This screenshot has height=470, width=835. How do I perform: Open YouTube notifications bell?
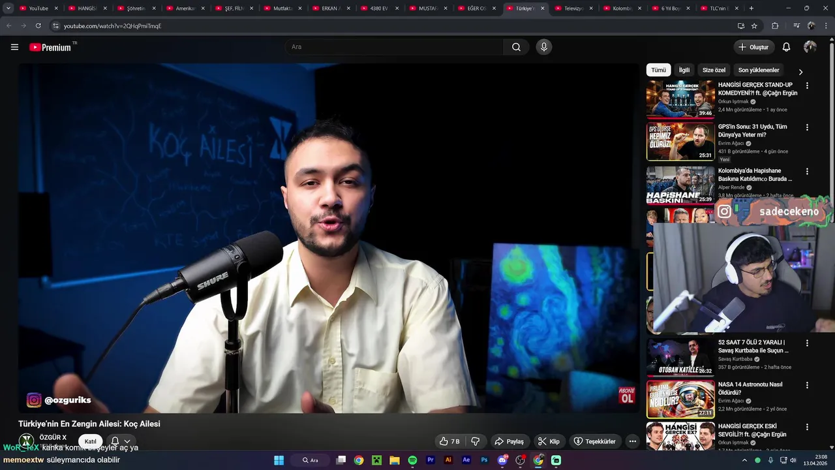[786, 47]
